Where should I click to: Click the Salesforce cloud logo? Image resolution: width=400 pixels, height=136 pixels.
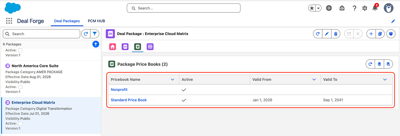[13, 8]
